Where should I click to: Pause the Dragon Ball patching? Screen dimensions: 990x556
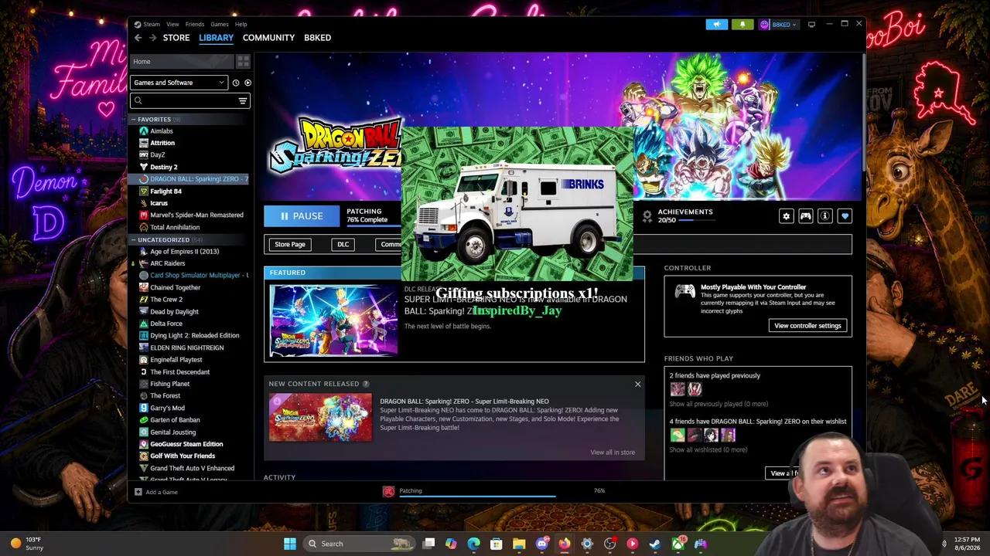point(302,216)
